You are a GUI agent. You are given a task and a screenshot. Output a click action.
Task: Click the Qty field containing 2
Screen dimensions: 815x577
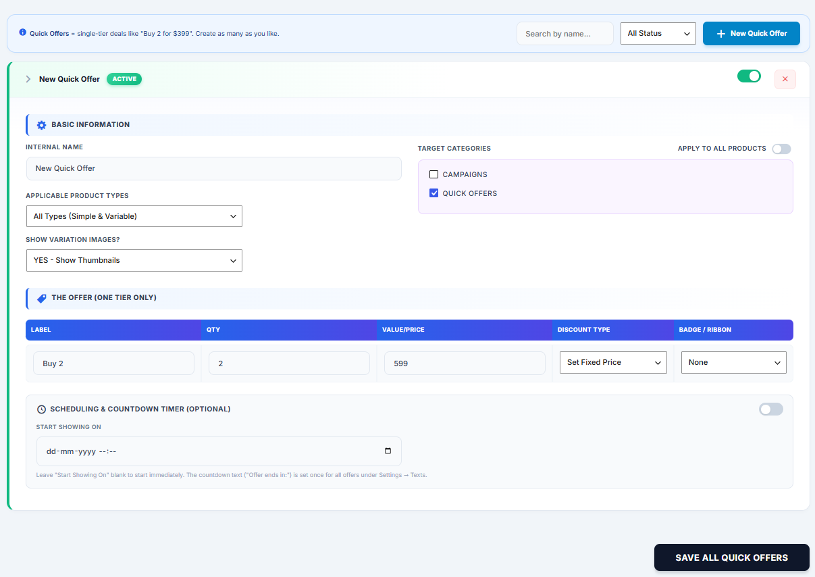point(289,363)
